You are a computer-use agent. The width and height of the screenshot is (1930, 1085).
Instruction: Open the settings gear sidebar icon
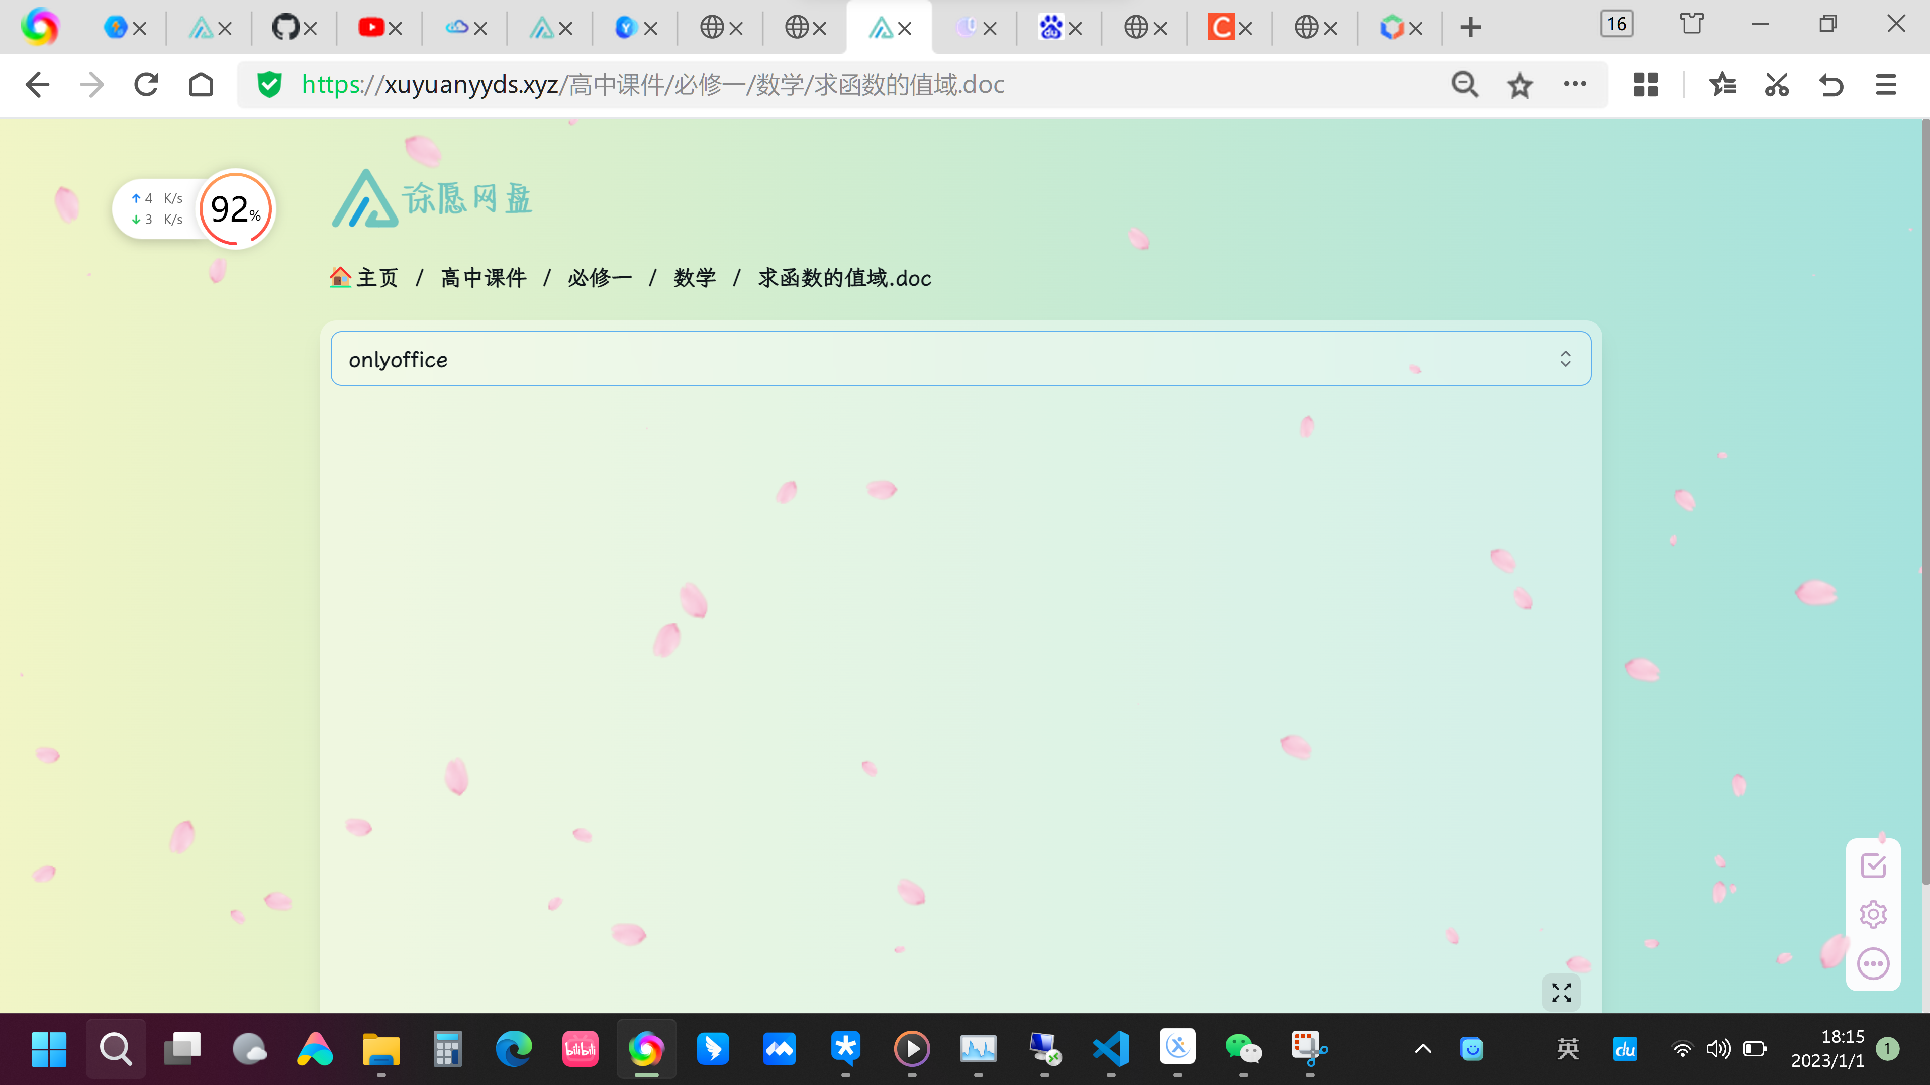tap(1873, 914)
